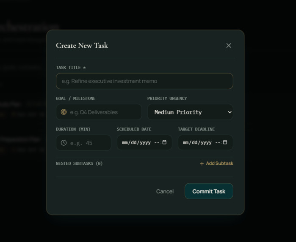Open the Priority Urgency dropdown
296x242 pixels.
tap(190, 112)
